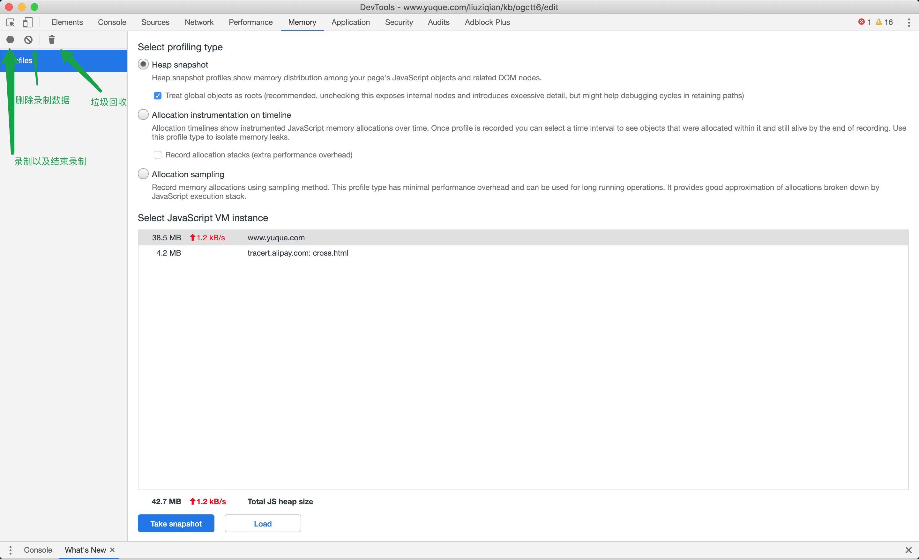
Task: Select the Heap snapshot radio option
Action: pos(143,64)
